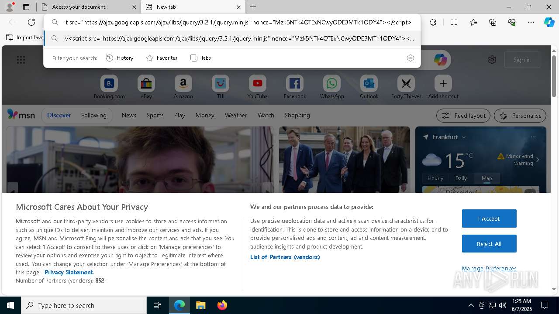Open a new tab with plus button
Screen dimensions: 559x314
pos(253,7)
